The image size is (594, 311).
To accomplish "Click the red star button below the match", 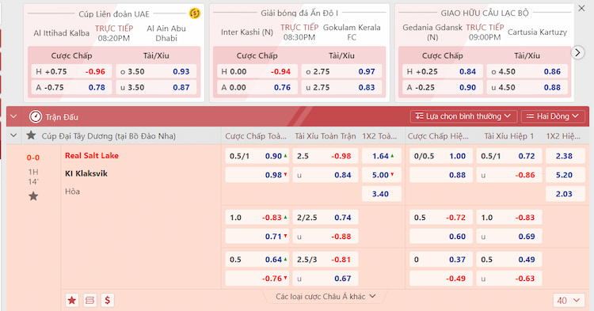I will [x=71, y=301].
